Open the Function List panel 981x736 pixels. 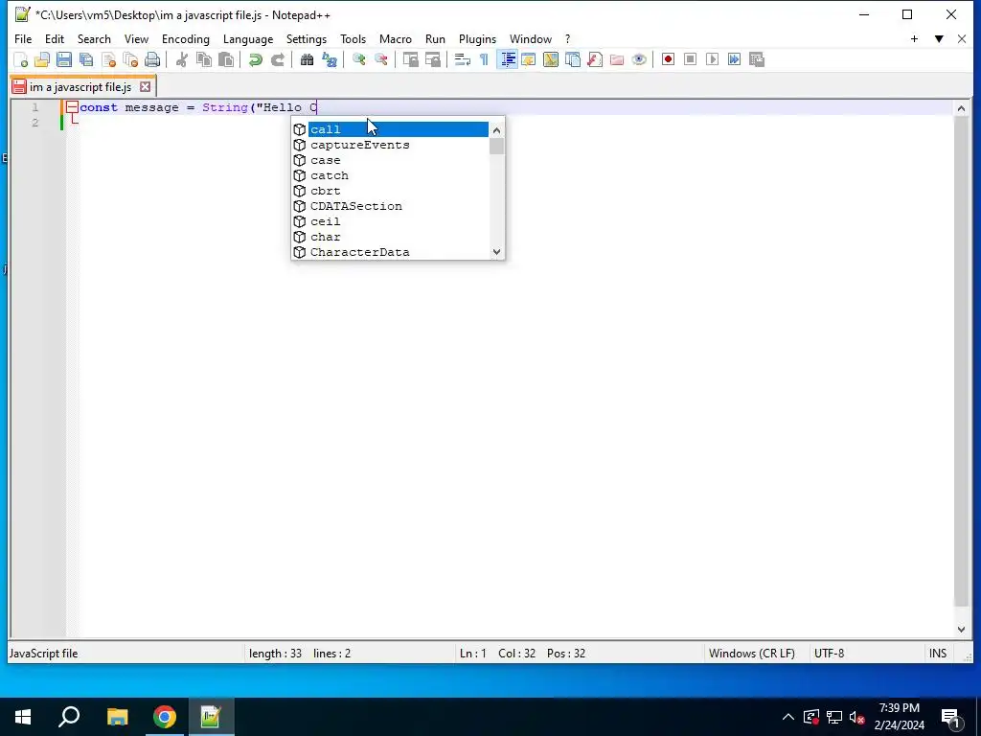594,59
